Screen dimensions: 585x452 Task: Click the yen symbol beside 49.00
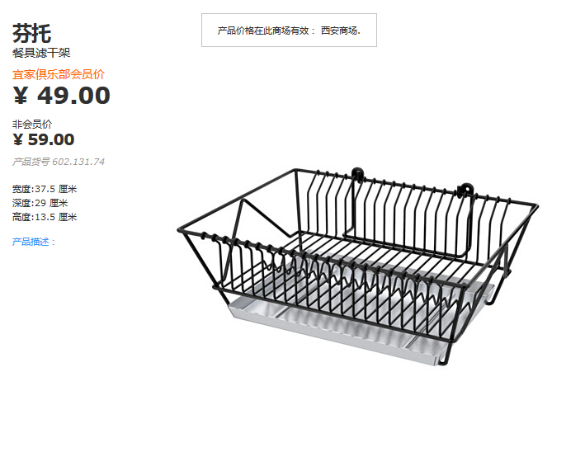(x=21, y=96)
